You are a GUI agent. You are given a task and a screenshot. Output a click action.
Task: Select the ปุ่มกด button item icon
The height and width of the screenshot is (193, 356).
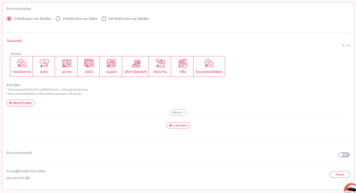point(44,66)
